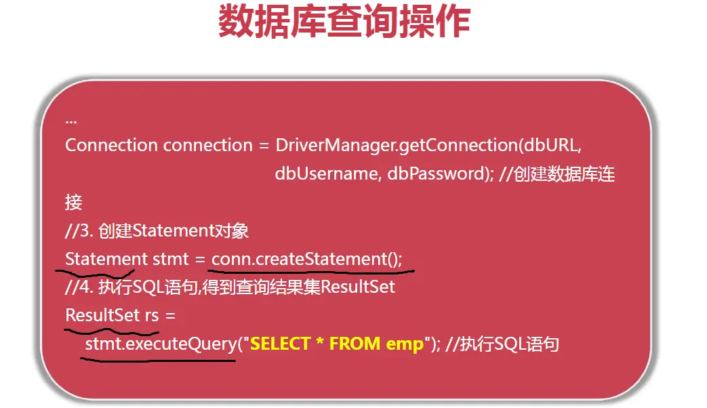
Task: Click yellow 'SELECT * FROM emp' query
Action: point(337,344)
